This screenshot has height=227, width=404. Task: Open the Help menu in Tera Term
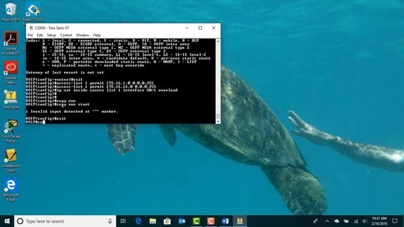97,35
